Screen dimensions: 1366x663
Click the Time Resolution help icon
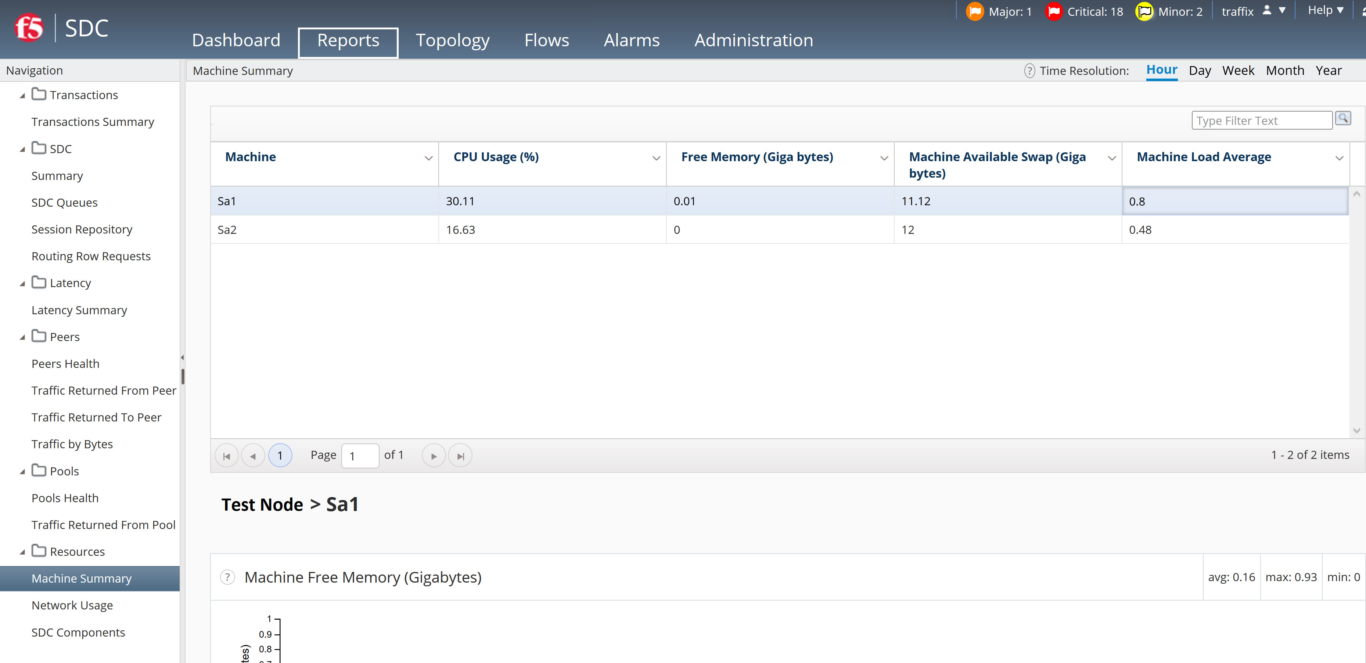click(1029, 71)
